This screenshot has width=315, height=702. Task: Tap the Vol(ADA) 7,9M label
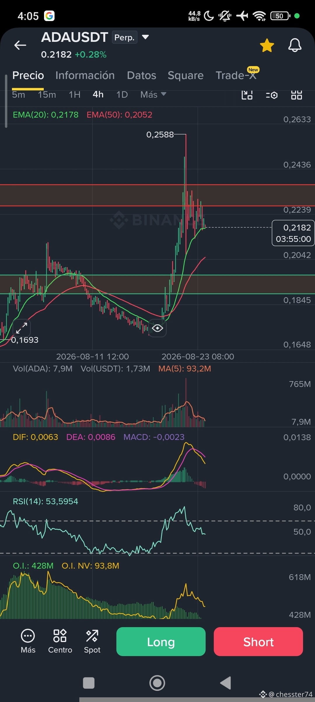43,369
